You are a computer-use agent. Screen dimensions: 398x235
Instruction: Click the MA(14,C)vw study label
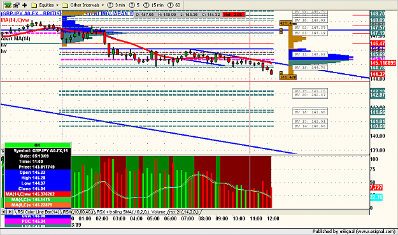click(x=15, y=20)
